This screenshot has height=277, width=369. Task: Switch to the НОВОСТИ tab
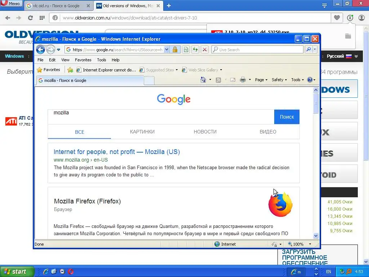(x=205, y=132)
